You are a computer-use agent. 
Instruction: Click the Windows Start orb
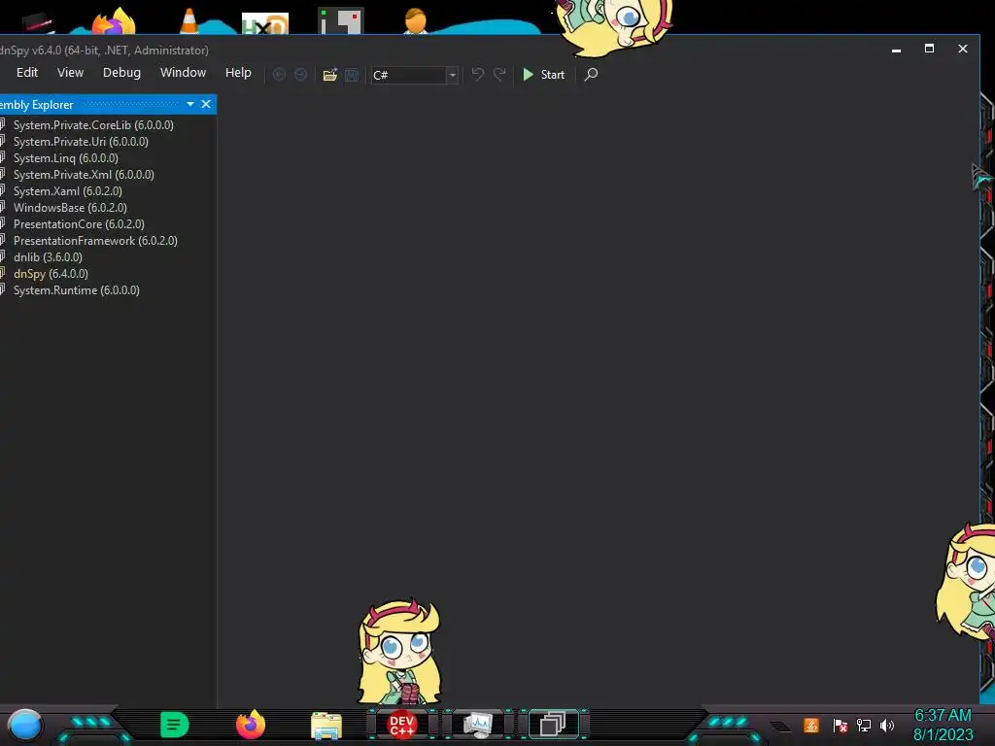(x=25, y=725)
